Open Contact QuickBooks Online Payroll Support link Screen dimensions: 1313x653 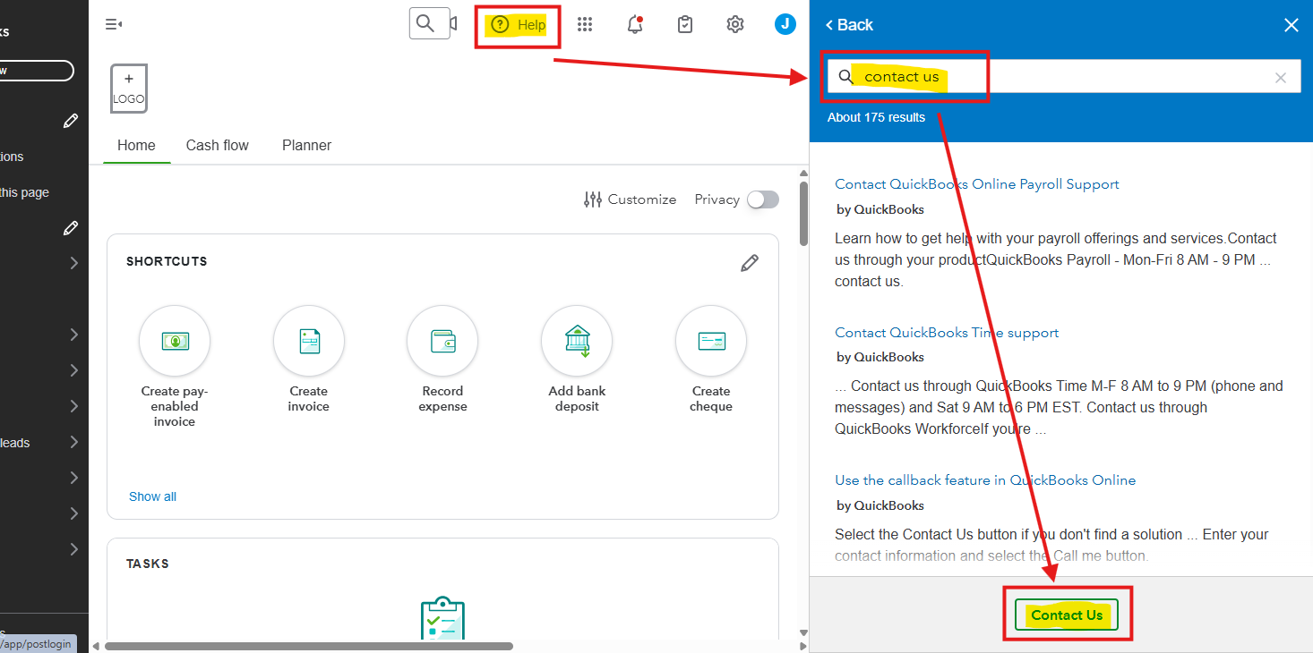(x=976, y=184)
